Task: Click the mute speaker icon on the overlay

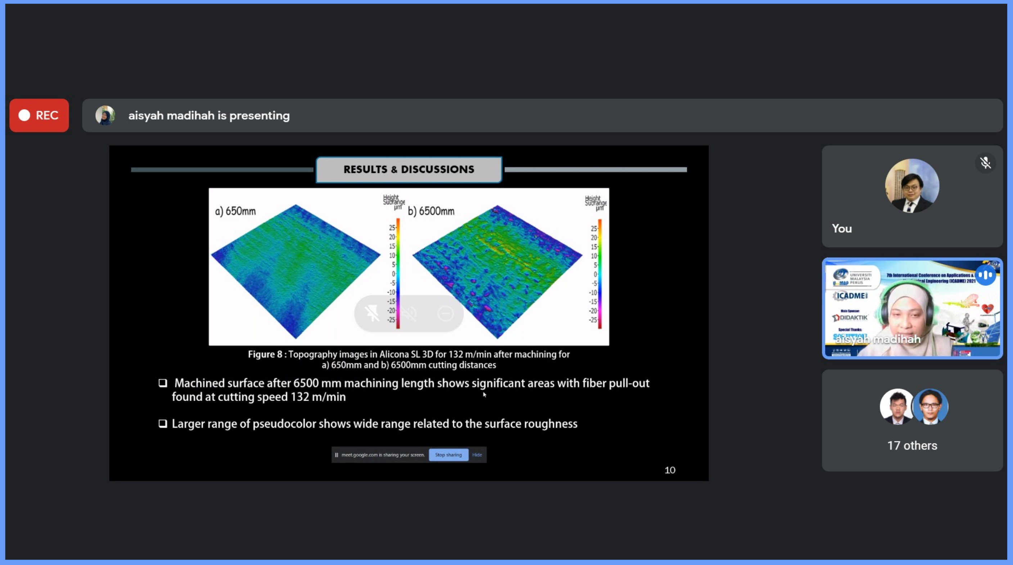Action: (409, 314)
